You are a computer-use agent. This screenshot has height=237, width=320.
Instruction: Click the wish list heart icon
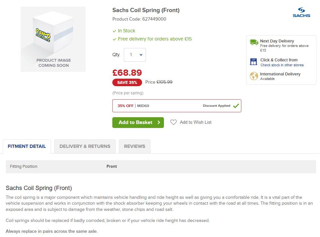[173, 122]
